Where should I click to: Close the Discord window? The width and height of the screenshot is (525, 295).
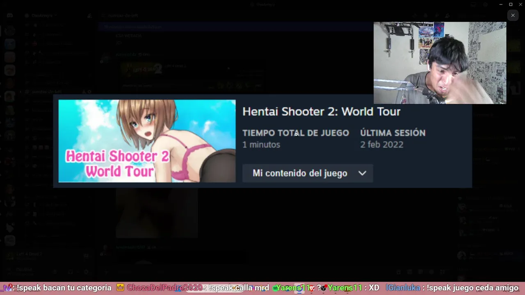(520, 4)
